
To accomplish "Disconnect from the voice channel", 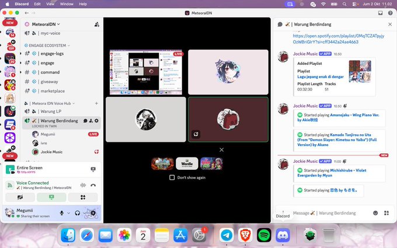I will point(93,185).
